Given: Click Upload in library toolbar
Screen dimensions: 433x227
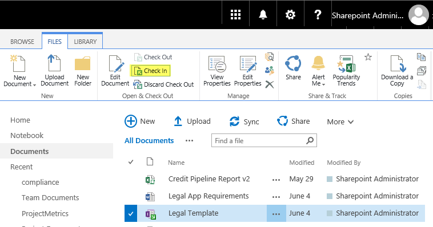Looking at the screenshot, I should tap(192, 121).
